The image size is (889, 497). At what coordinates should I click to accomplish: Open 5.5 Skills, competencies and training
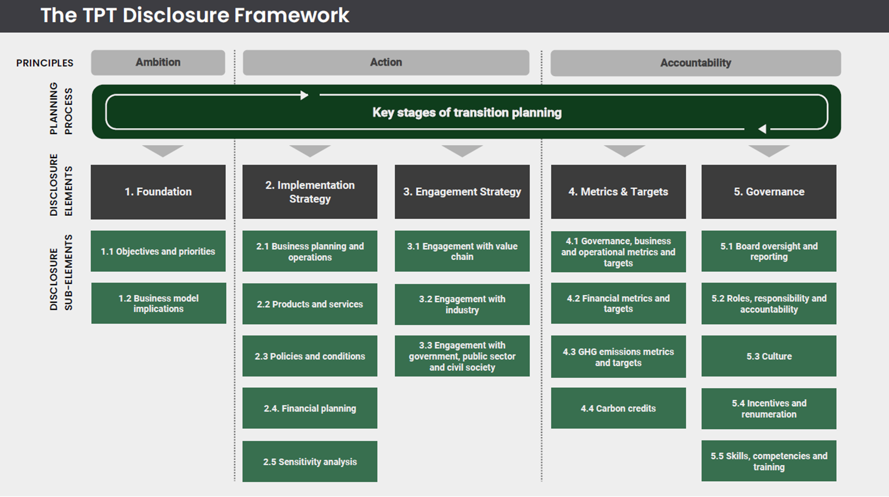[769, 461]
